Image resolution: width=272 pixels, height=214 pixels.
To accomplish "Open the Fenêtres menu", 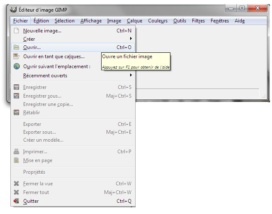I will click(219, 21).
